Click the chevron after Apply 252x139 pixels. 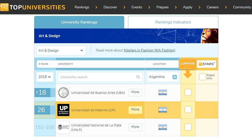(x=199, y=7)
